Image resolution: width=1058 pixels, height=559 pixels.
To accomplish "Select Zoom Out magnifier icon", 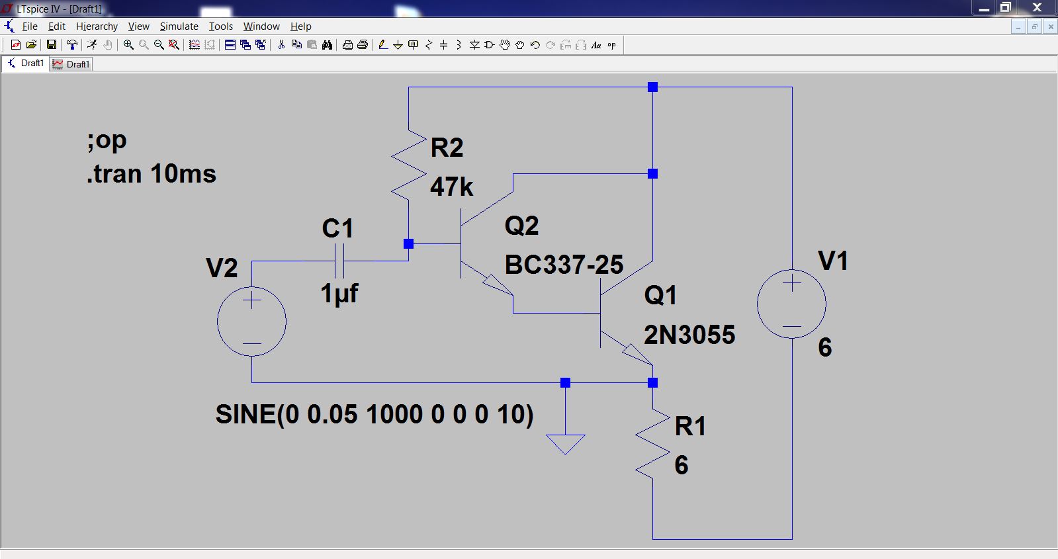I will coord(159,45).
